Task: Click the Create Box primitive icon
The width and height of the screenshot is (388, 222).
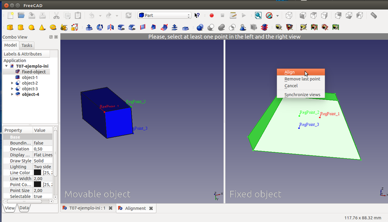Action: point(10,27)
